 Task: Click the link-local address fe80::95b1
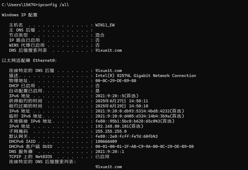(x=128, y=121)
